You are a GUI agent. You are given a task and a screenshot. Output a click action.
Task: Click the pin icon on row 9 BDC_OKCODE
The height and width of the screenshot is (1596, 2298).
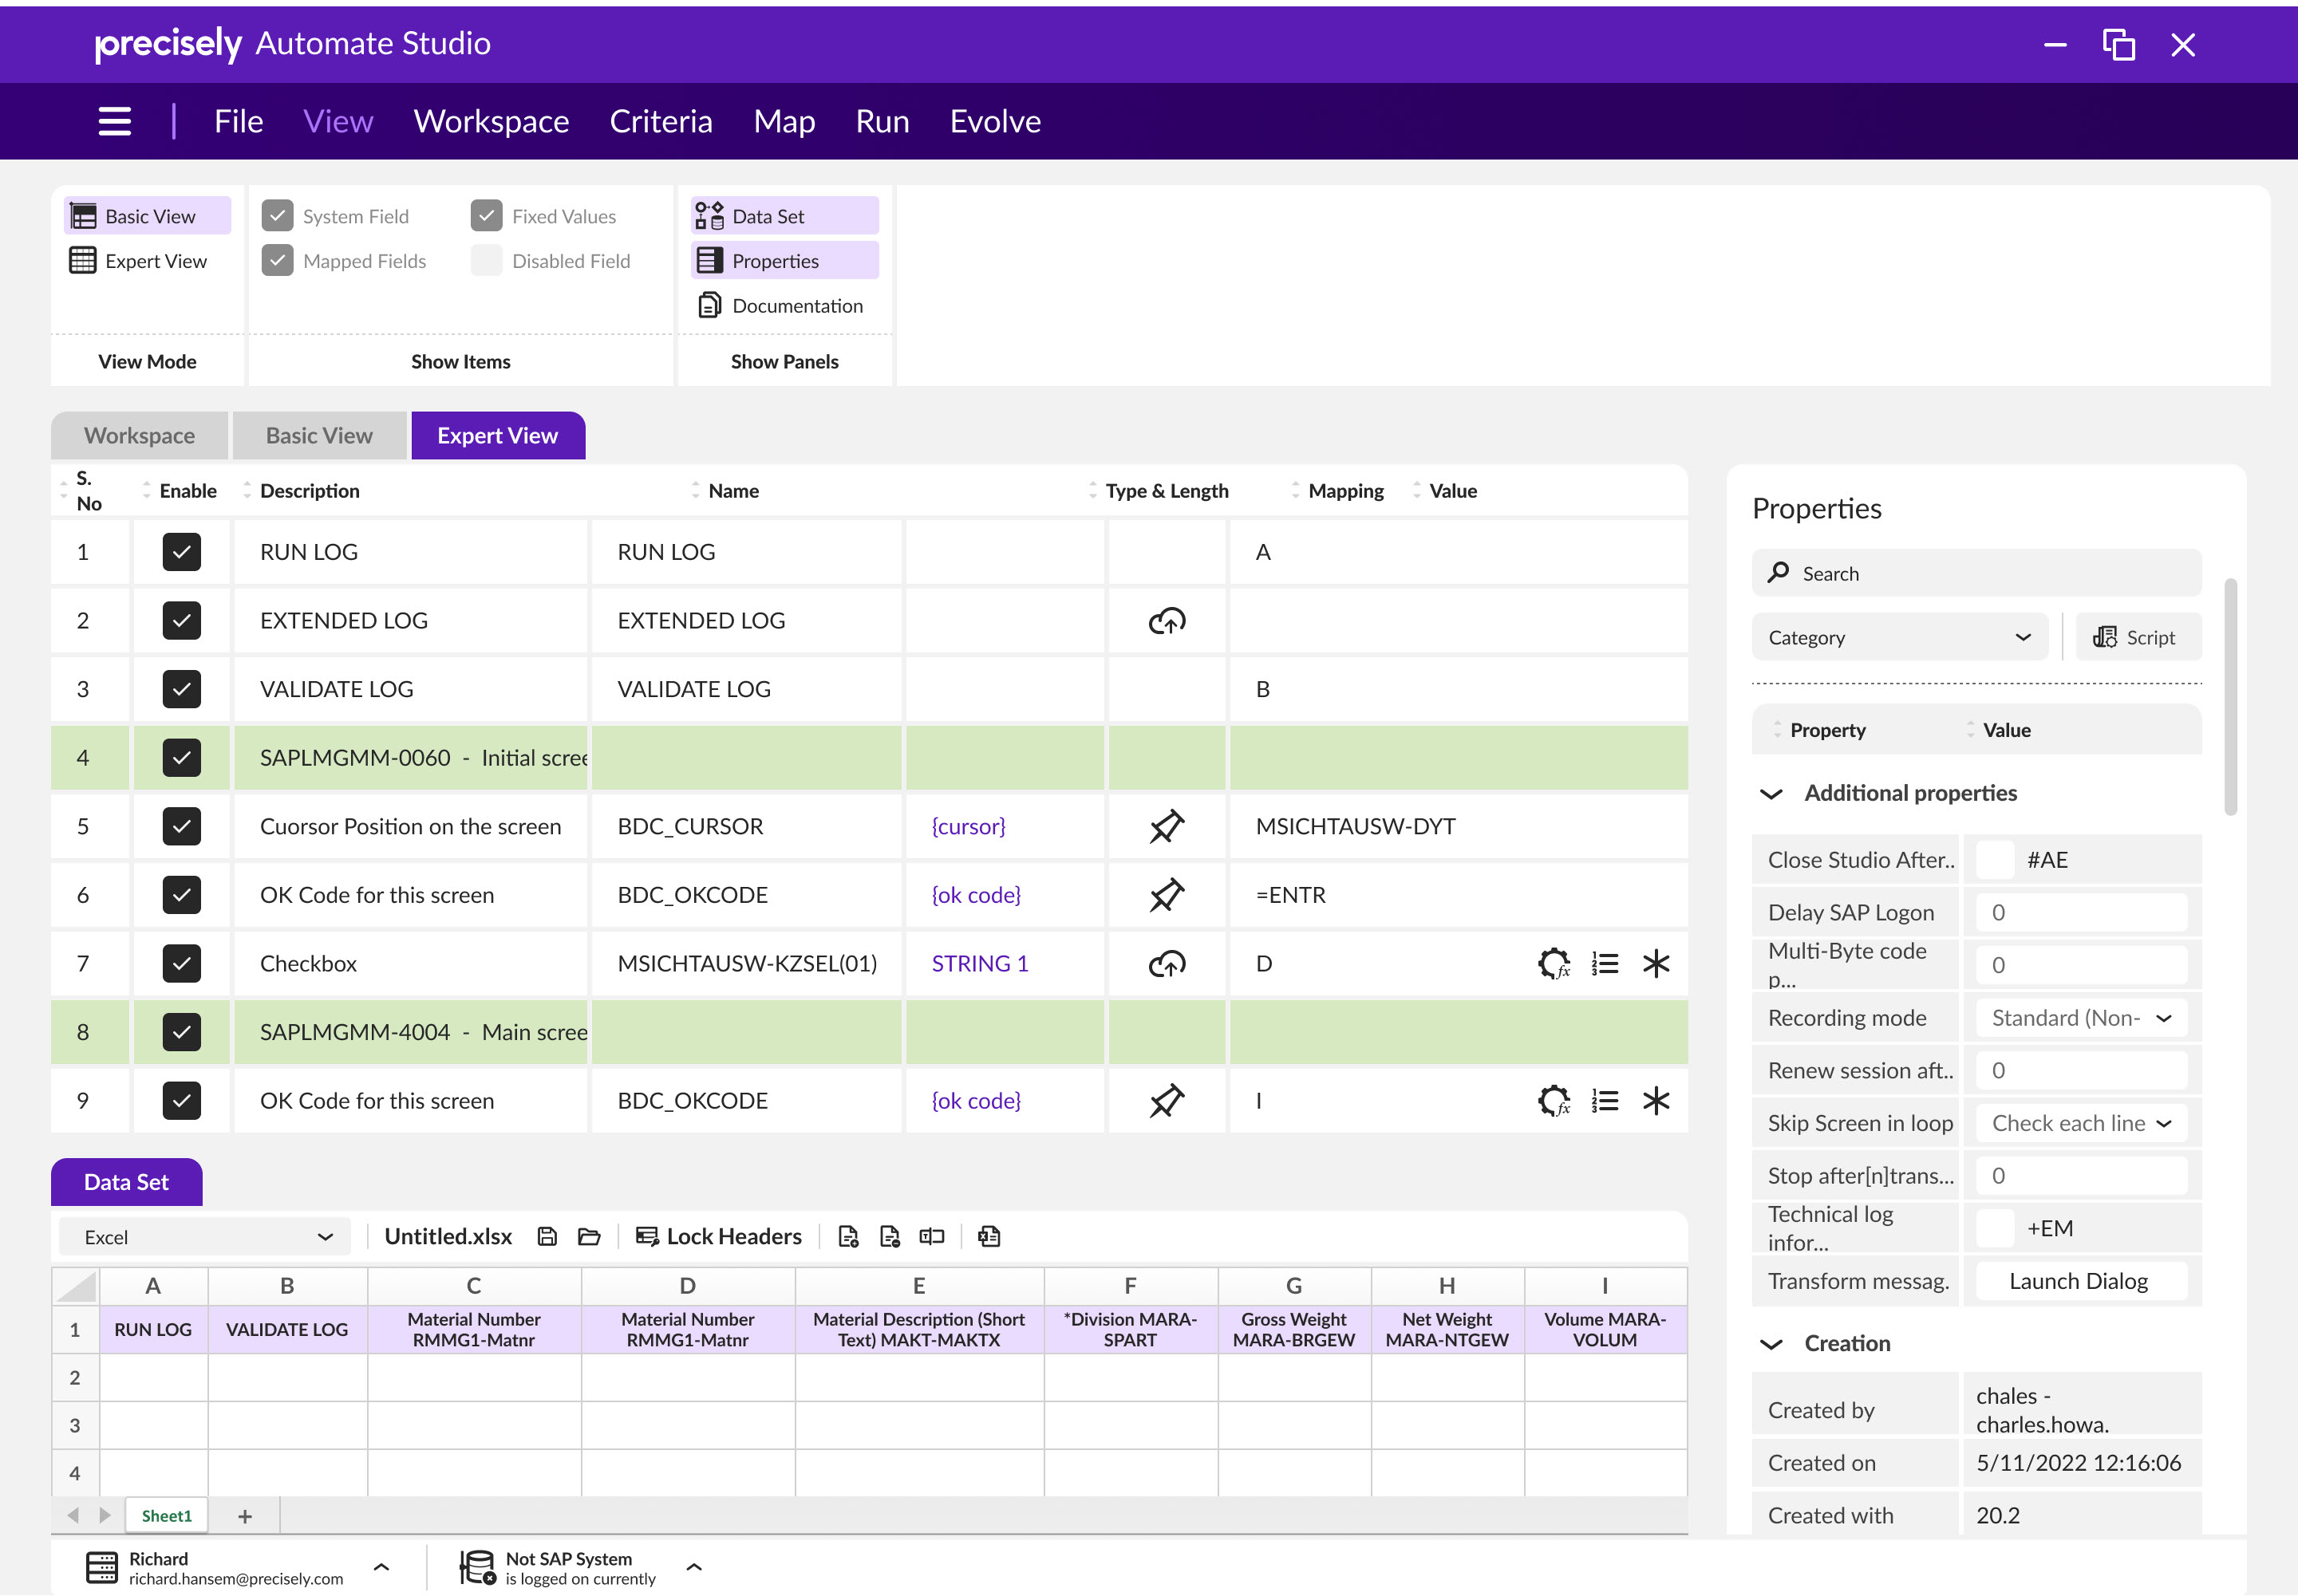coord(1167,1101)
